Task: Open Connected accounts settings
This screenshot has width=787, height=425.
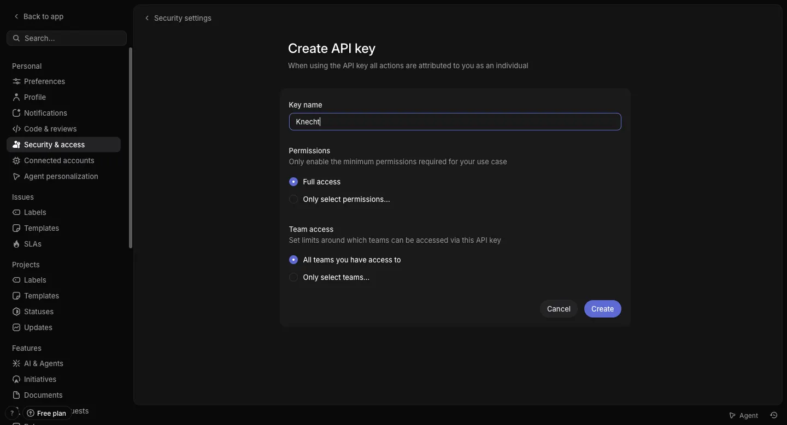Action: pyautogui.click(x=63, y=160)
